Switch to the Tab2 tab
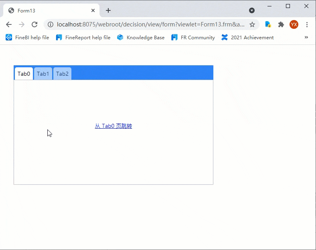 [x=62, y=74]
